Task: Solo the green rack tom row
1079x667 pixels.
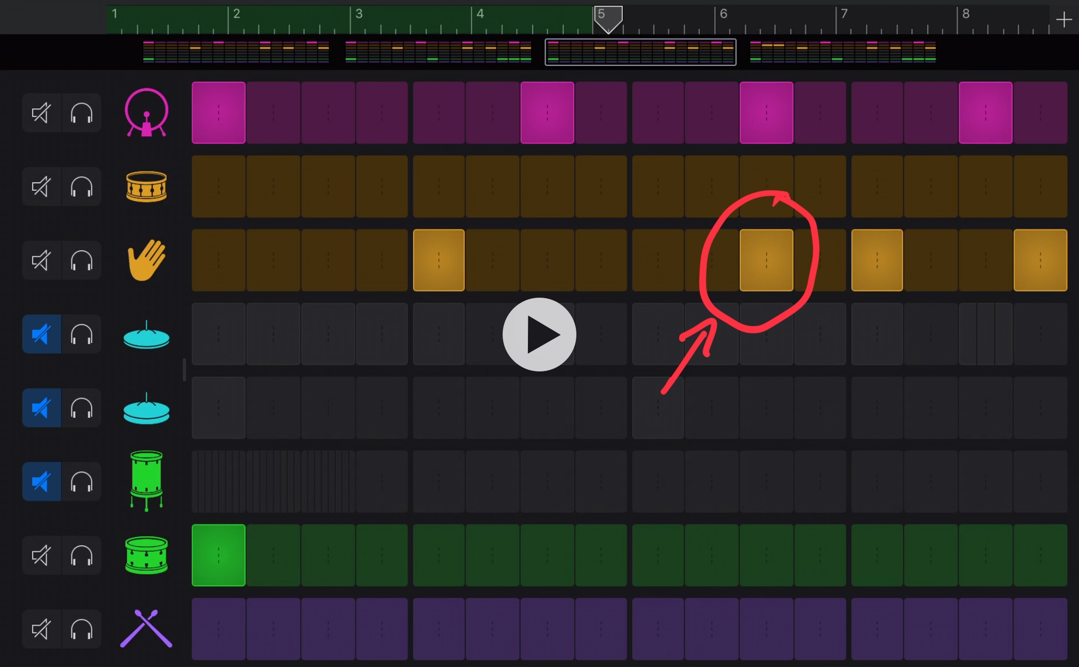Action: pos(82,555)
